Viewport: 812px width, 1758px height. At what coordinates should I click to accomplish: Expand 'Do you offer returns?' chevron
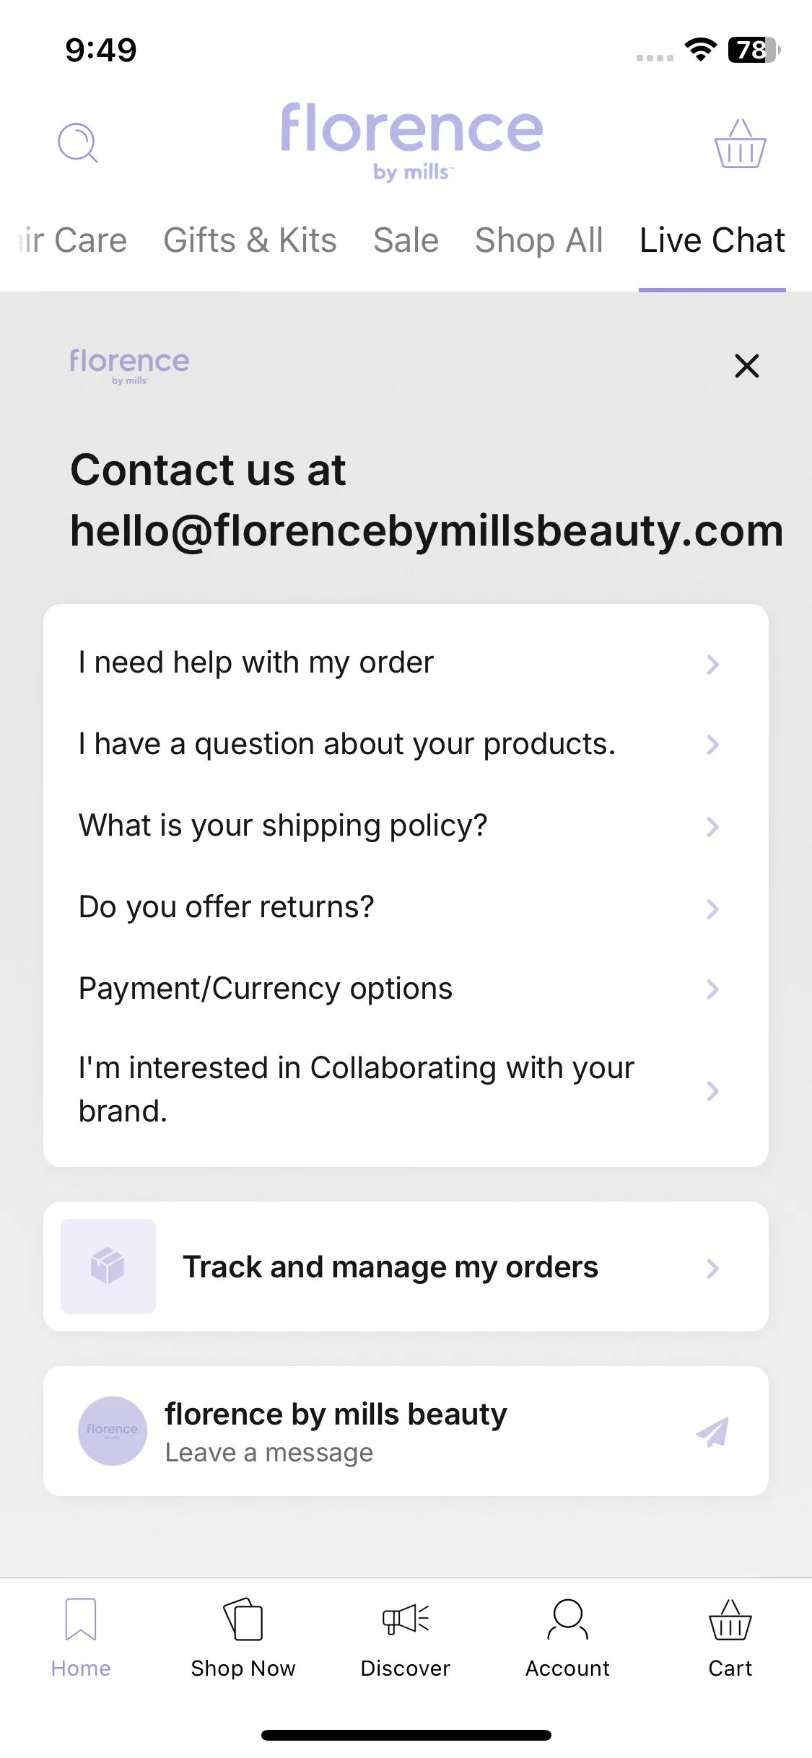pos(712,909)
